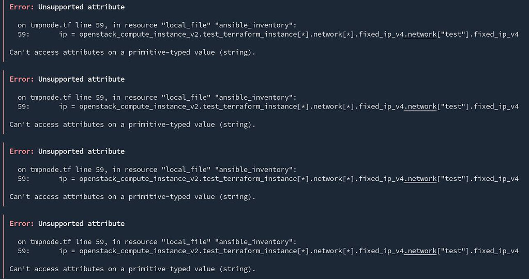Click the "test" key string in the last error
This screenshot has height=279, width=529.
point(453,251)
